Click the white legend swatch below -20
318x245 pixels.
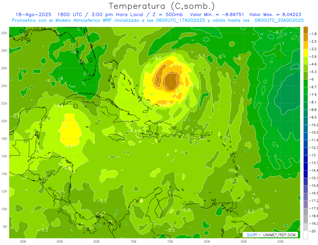point(306,235)
